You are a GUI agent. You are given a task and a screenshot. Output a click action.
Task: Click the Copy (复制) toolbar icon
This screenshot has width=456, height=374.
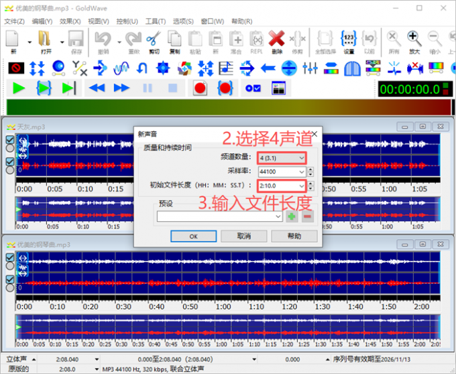pos(174,39)
